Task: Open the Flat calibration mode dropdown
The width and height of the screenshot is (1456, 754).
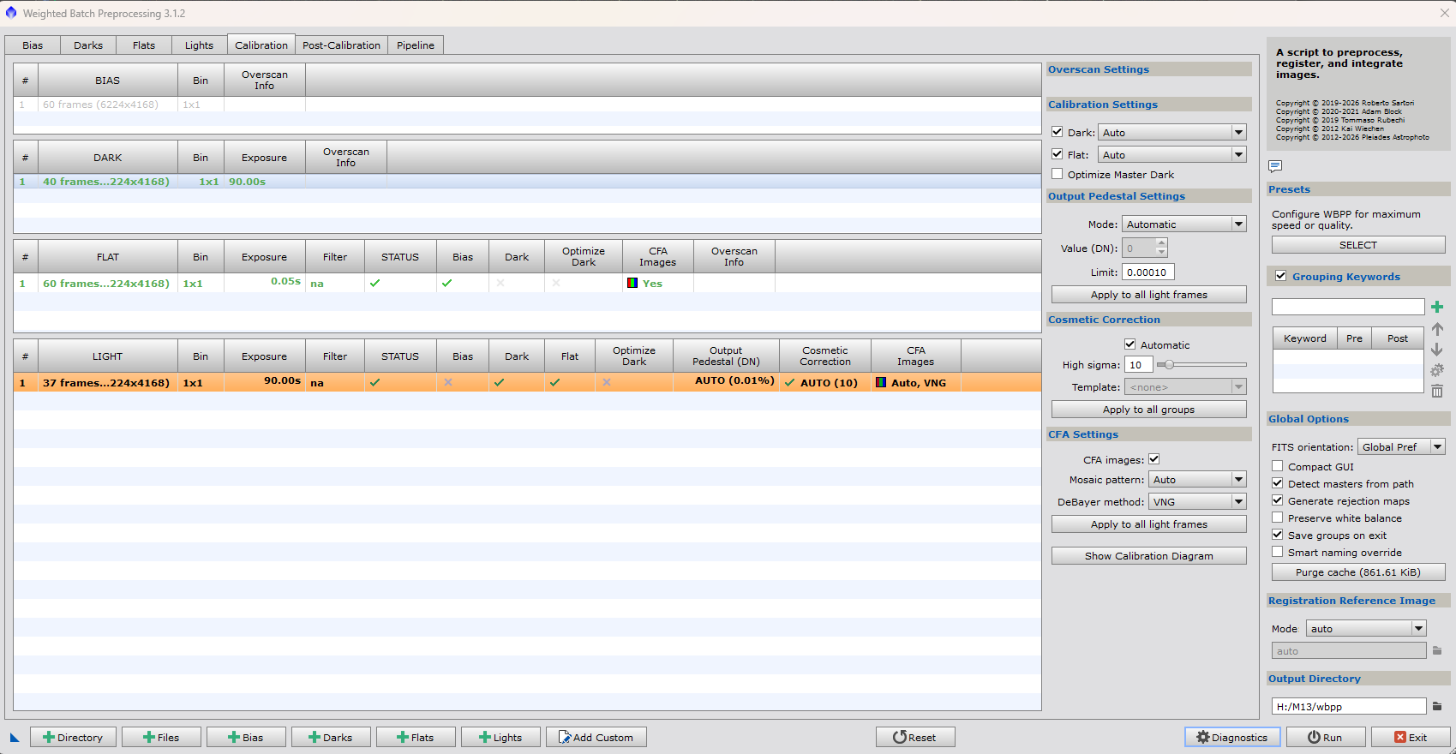Action: (x=1172, y=154)
